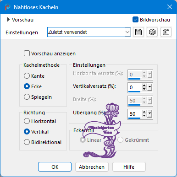This screenshot has width=177, height=177.
Task: Close the Nahtloses Kacheln dialog
Action: [170, 7]
